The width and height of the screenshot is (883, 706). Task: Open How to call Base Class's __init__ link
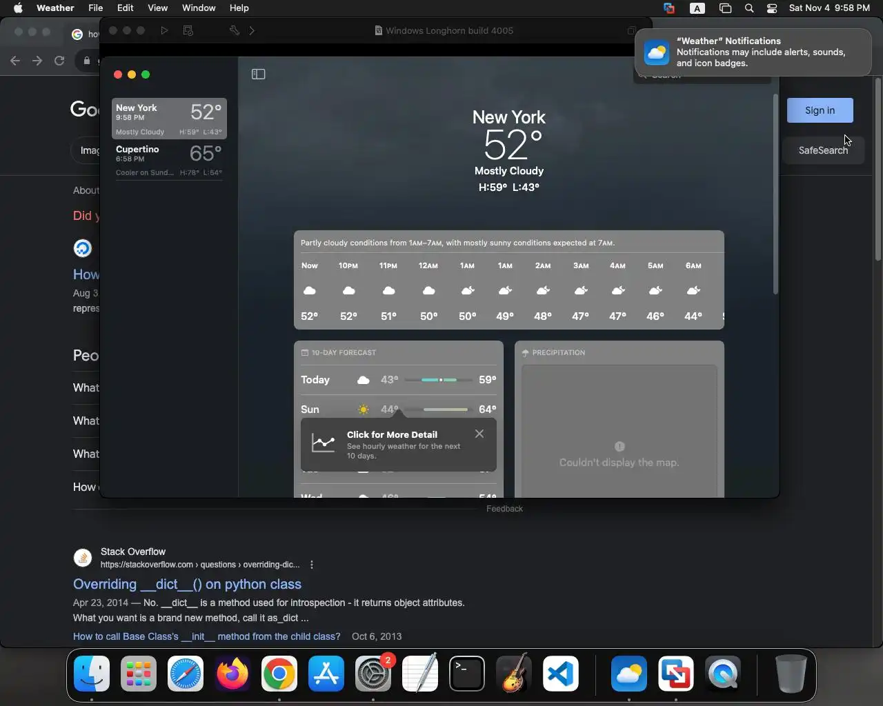coord(207,636)
